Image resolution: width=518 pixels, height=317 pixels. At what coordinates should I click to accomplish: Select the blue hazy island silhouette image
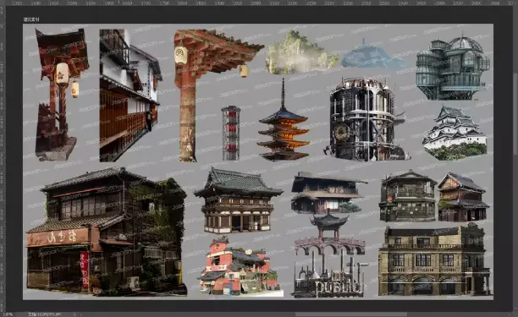pyautogui.click(x=373, y=55)
